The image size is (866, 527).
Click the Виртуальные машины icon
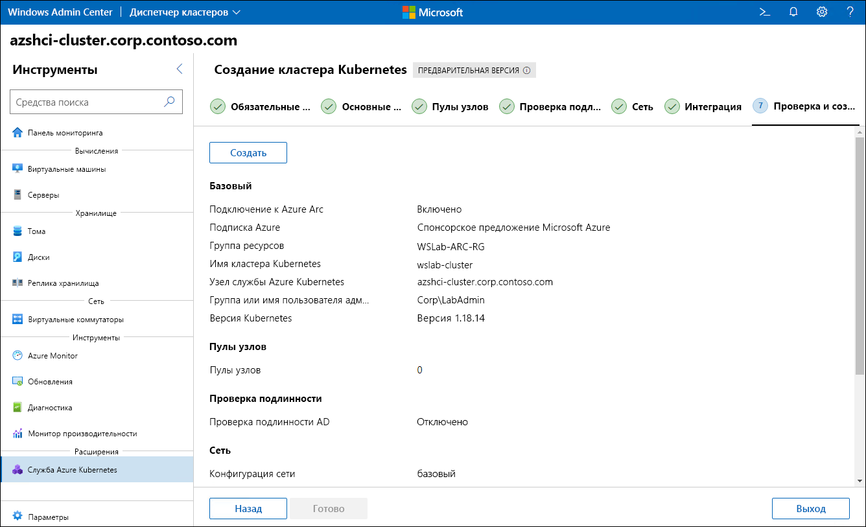point(18,169)
